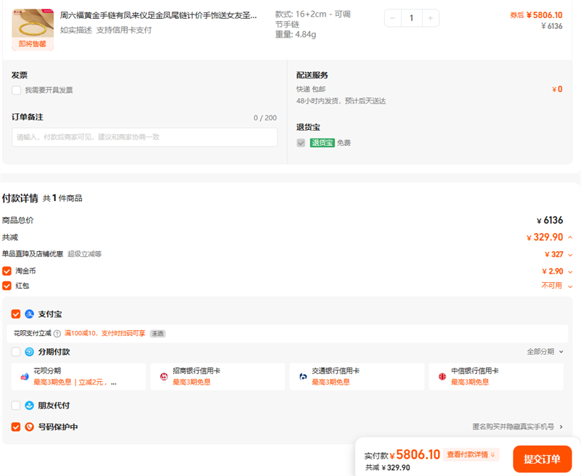Open the gold bracelet product title link

pos(158,15)
